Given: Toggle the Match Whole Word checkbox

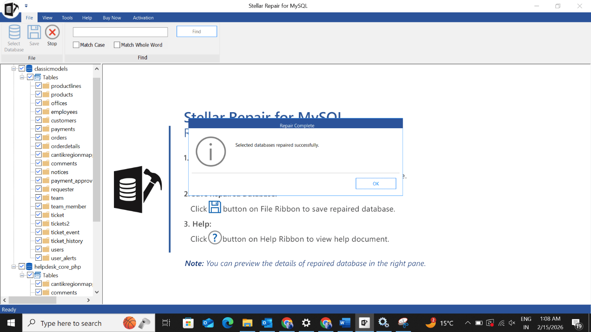Looking at the screenshot, I should pyautogui.click(x=117, y=45).
